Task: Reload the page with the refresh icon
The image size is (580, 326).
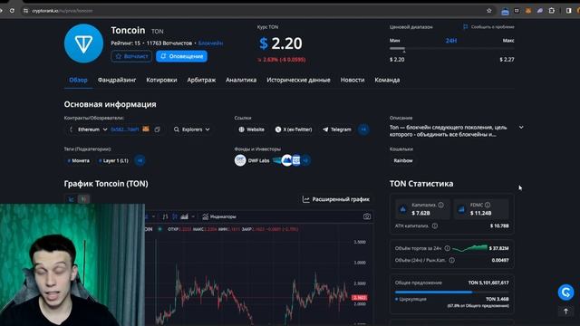Action: (12, 11)
